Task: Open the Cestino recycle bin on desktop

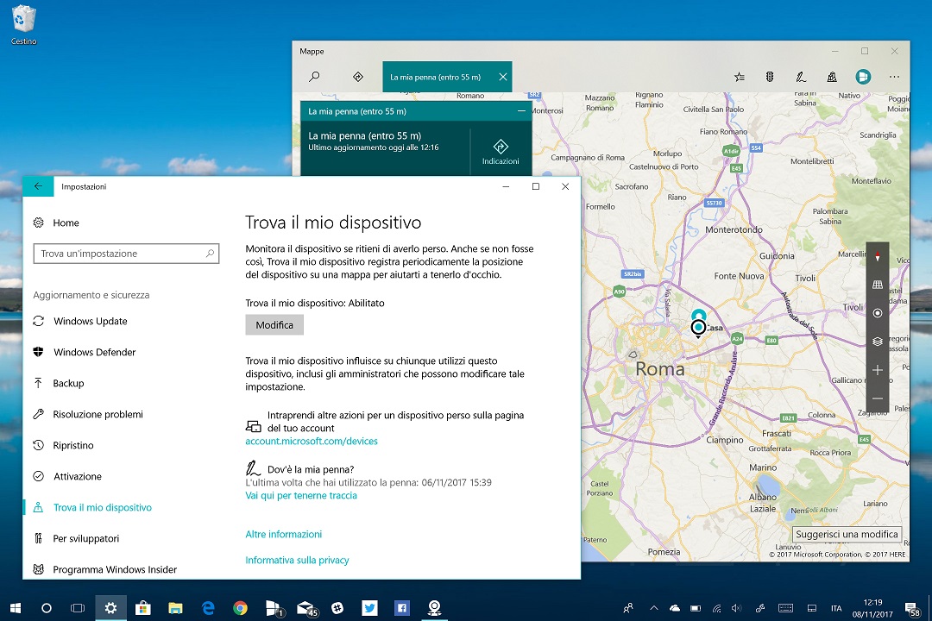Action: tap(24, 25)
